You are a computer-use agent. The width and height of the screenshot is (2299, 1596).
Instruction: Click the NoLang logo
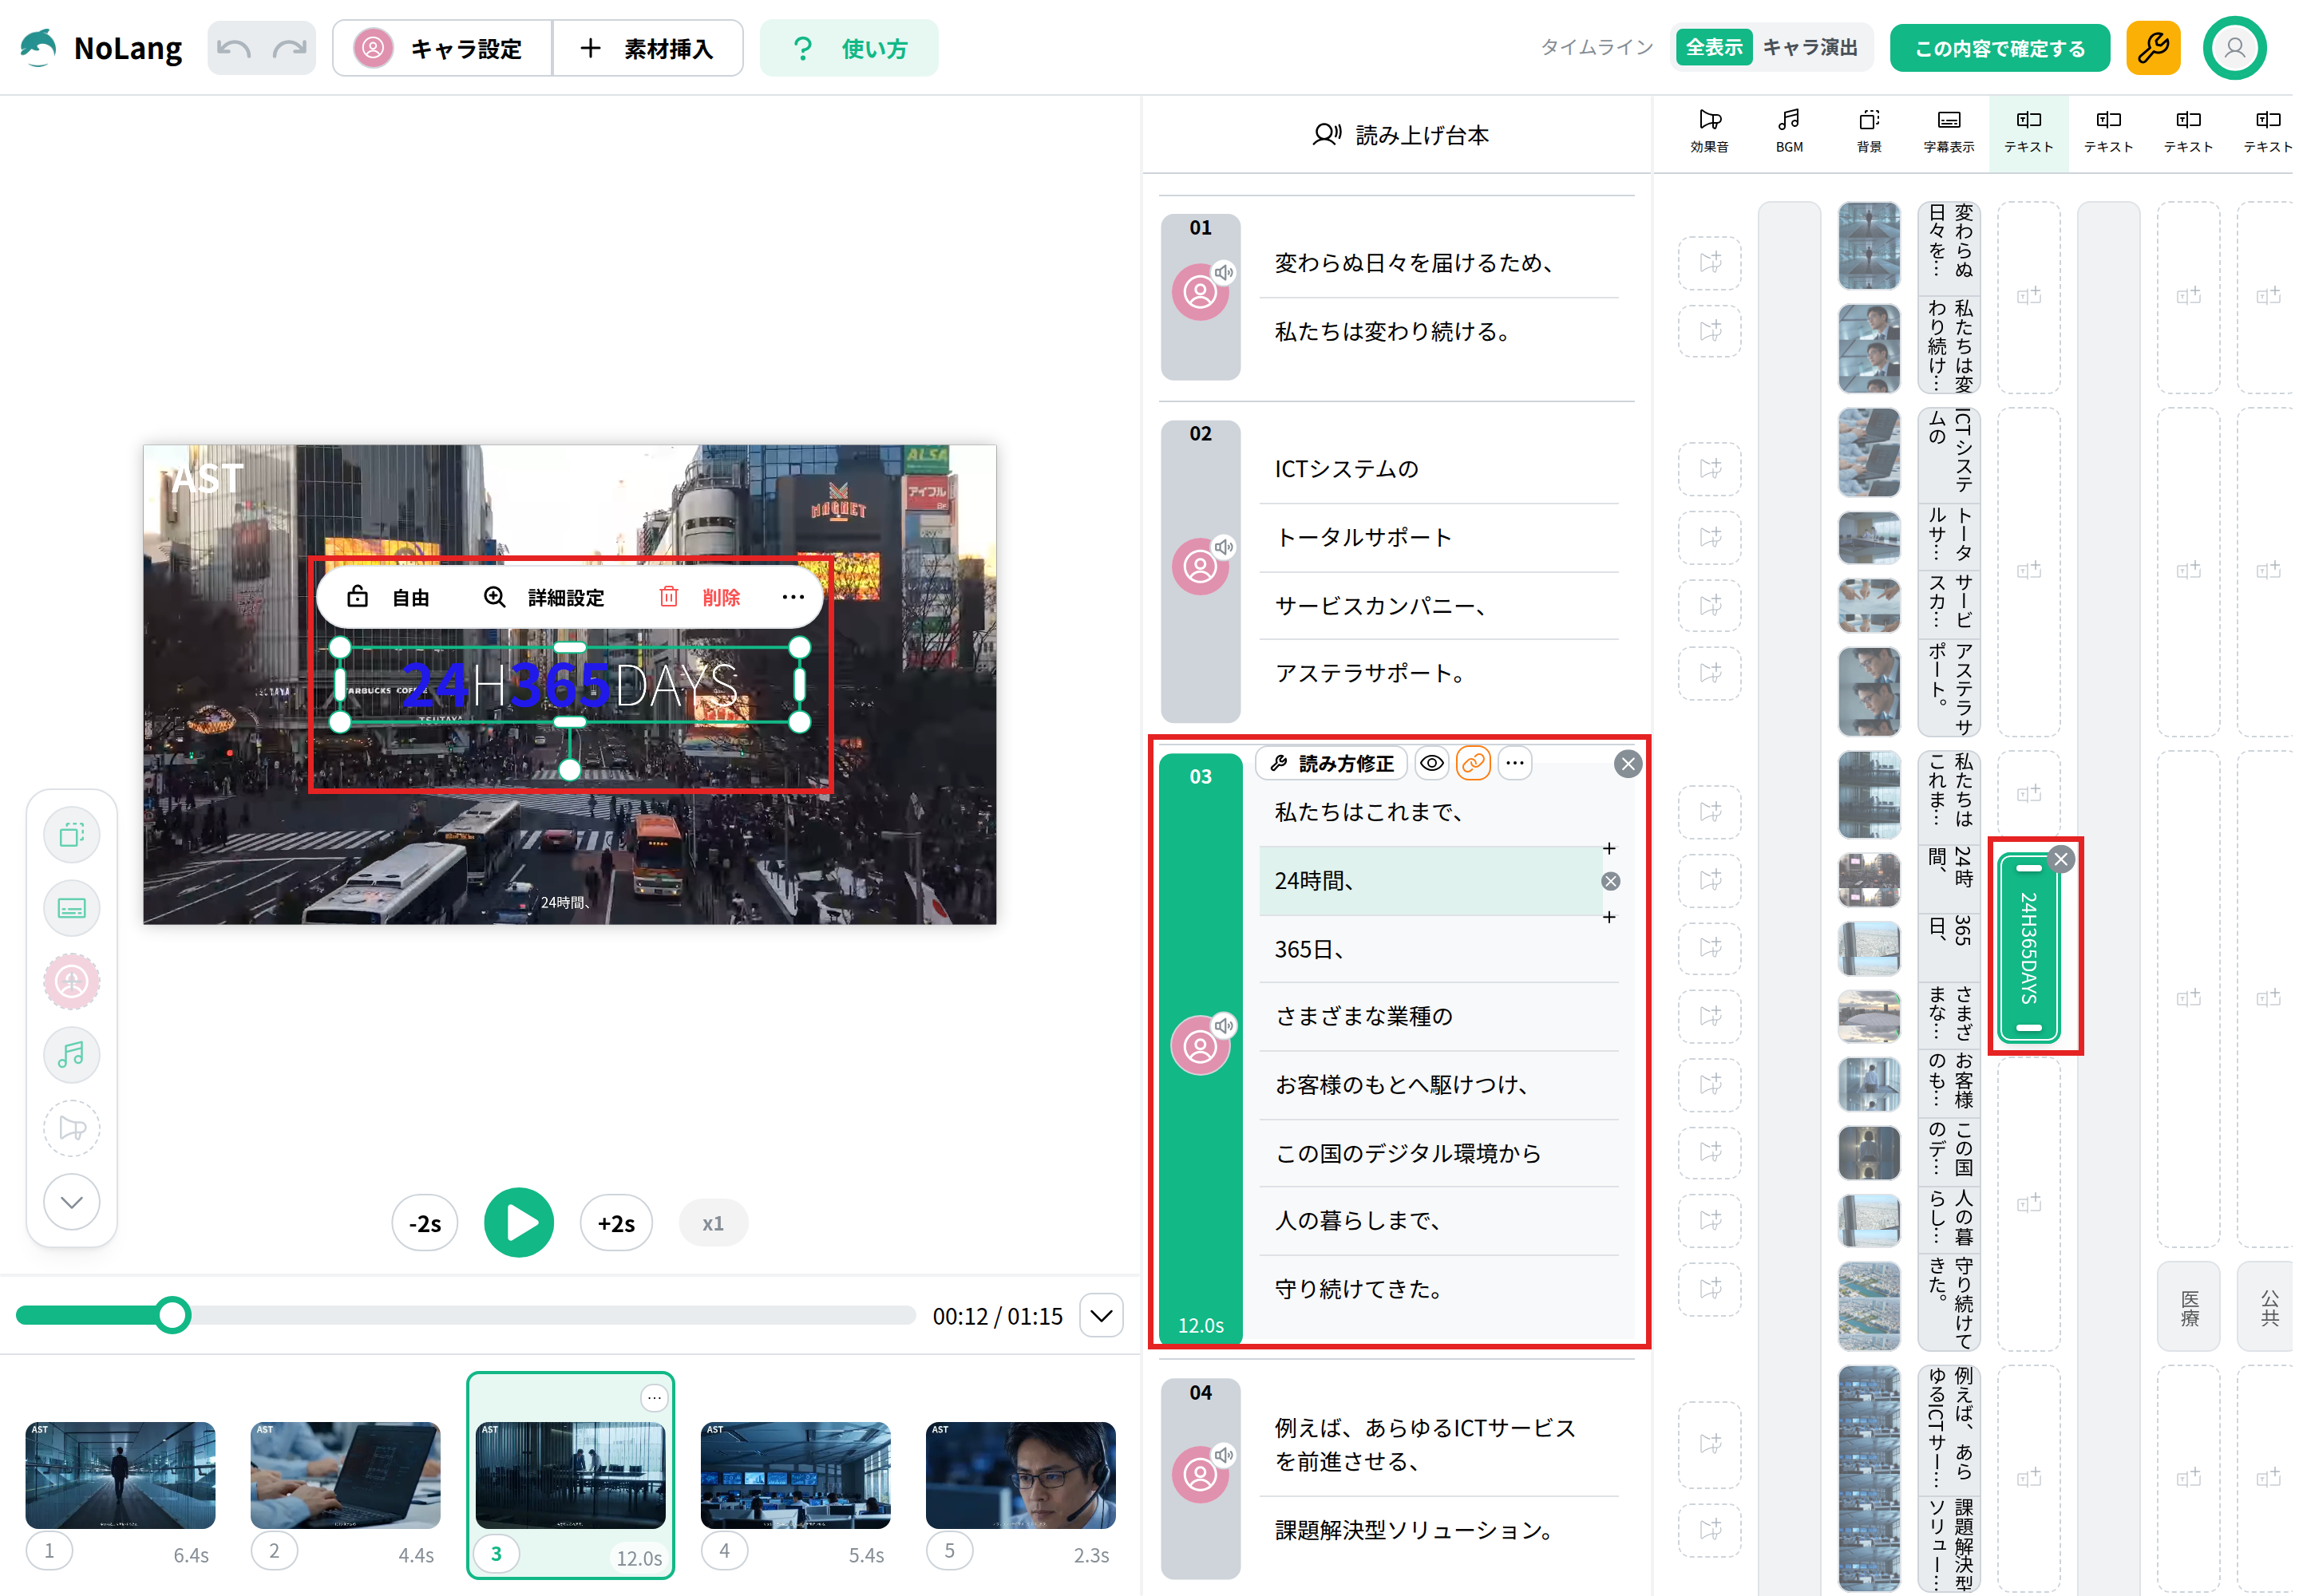(x=101, y=48)
